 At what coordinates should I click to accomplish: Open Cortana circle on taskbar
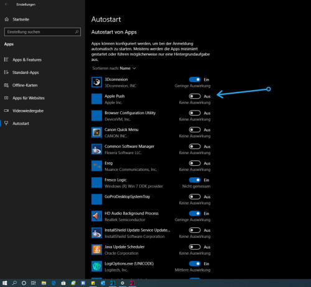tap(24, 283)
